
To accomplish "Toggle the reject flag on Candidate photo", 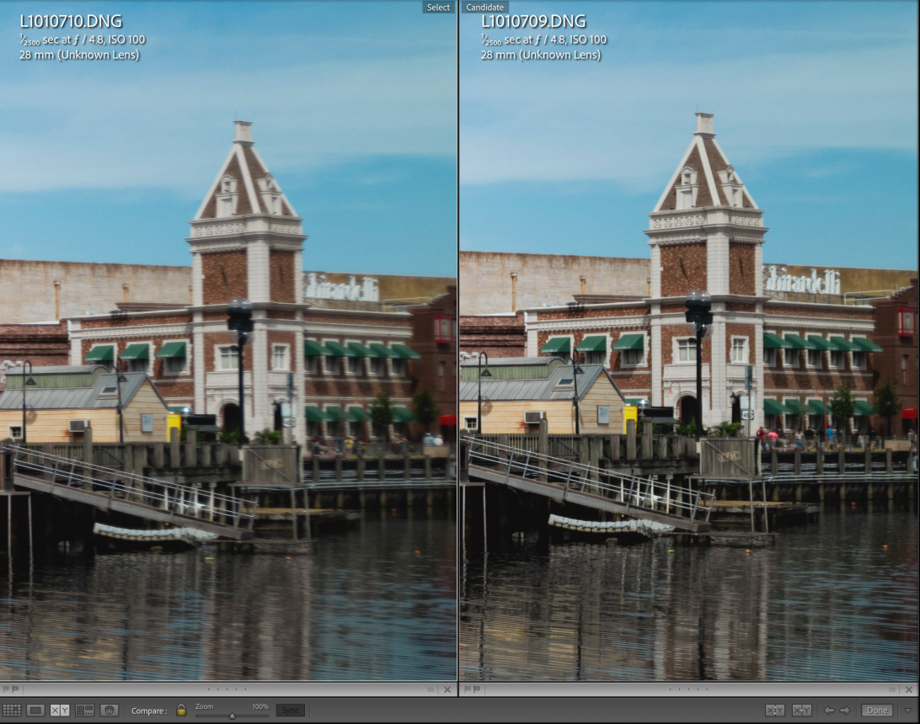I will (x=477, y=689).
